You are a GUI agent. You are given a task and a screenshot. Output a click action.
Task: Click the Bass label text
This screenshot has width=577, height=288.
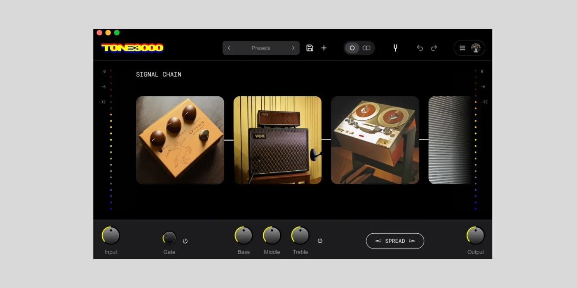click(244, 252)
